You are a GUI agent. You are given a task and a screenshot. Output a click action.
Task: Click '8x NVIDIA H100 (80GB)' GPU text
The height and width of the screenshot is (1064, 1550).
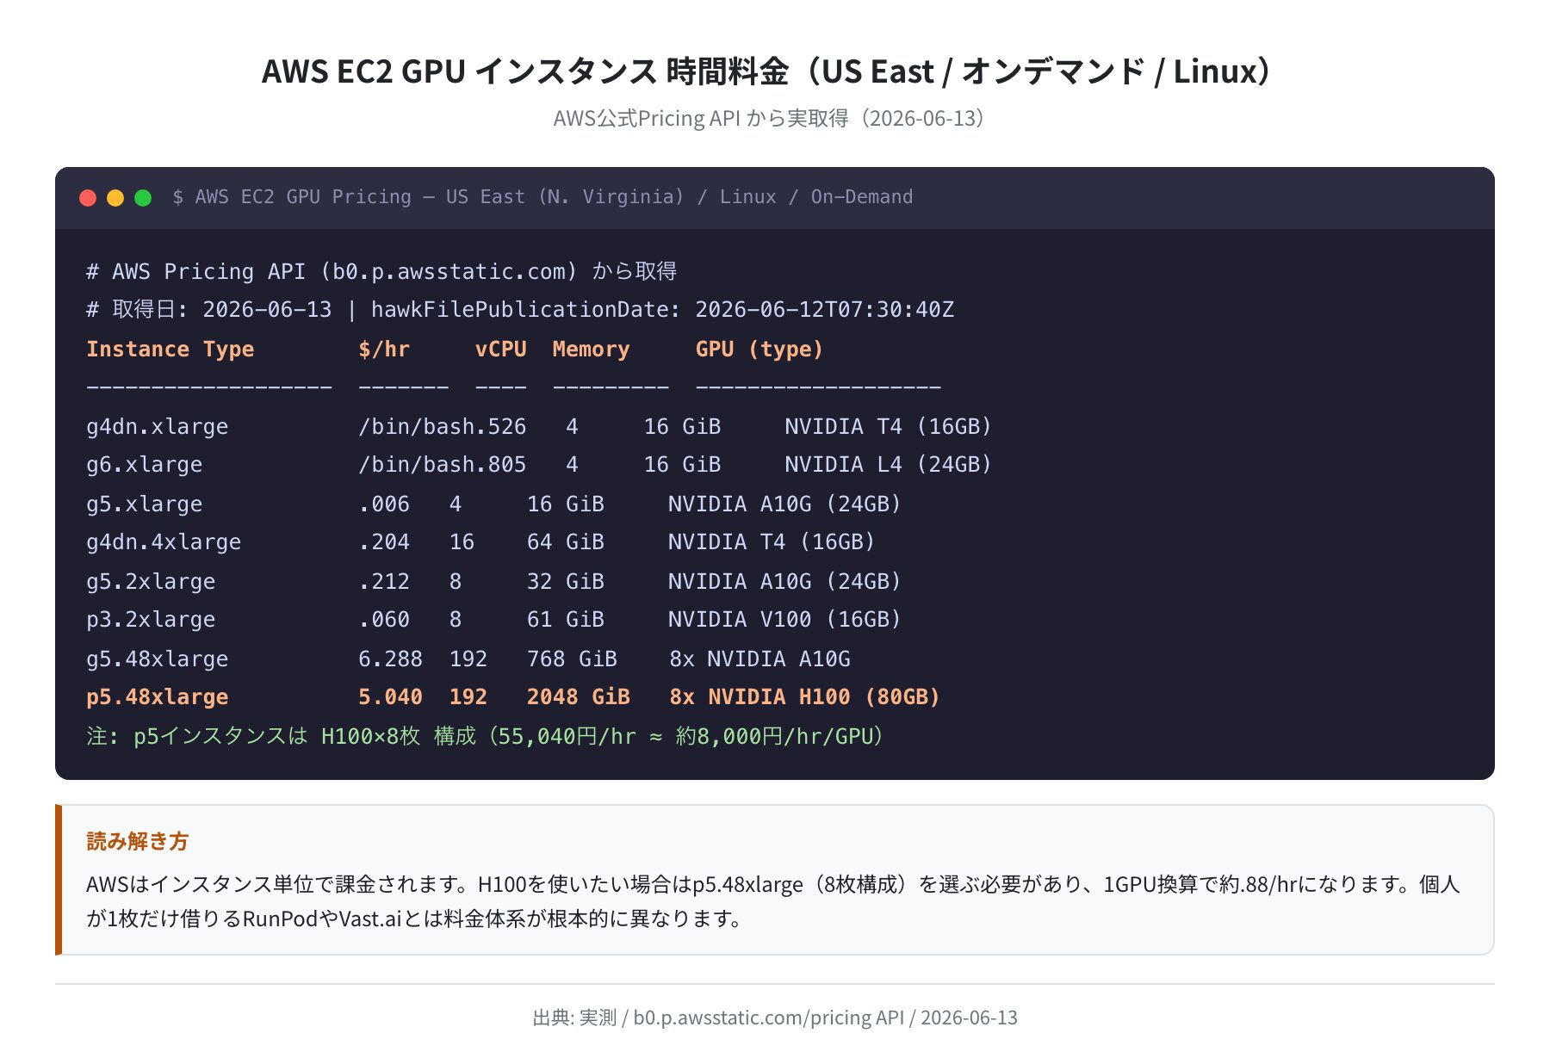click(804, 697)
